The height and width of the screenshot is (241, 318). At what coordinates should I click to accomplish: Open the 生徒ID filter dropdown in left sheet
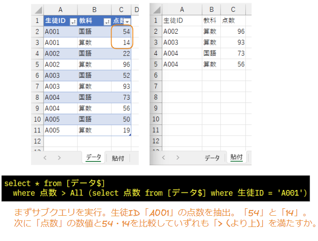point(73,22)
